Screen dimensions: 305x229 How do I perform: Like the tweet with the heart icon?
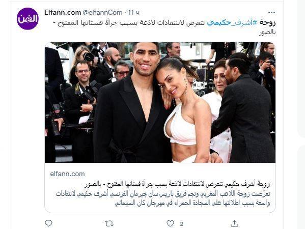pyautogui.click(x=171, y=223)
